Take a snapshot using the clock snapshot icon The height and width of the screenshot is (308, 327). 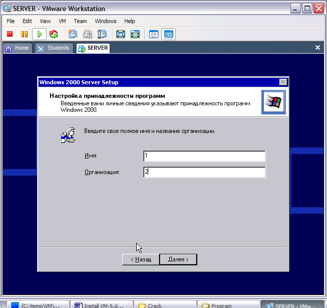(x=73, y=34)
